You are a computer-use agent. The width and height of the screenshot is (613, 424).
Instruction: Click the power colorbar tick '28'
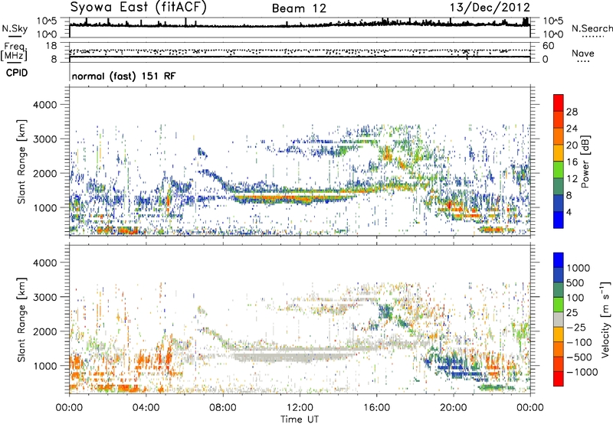coord(572,112)
